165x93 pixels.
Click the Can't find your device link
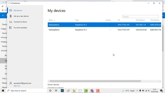[x=55, y=88]
